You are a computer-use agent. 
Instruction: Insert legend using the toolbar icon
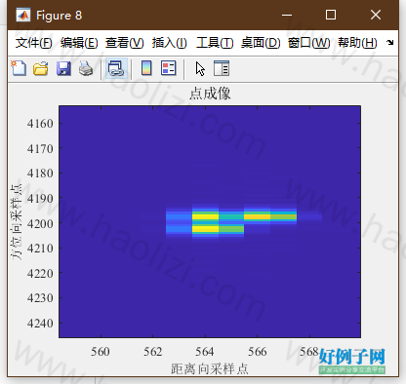[169, 68]
